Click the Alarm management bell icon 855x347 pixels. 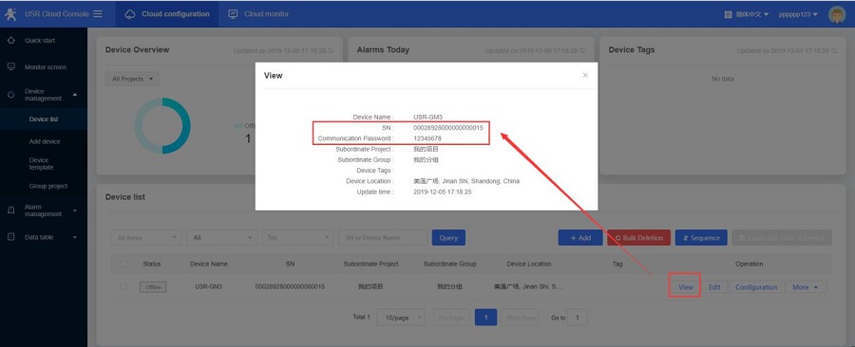point(10,210)
